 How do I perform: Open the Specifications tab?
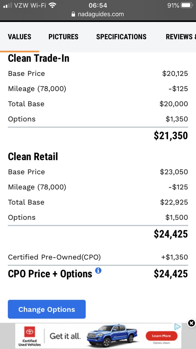point(121,37)
